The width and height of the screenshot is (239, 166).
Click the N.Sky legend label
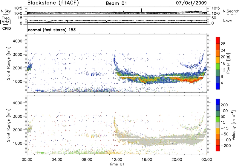point(5,11)
